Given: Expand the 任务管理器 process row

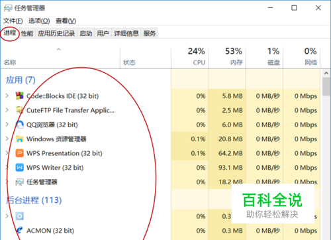Looking at the screenshot, I should click(x=7, y=182).
